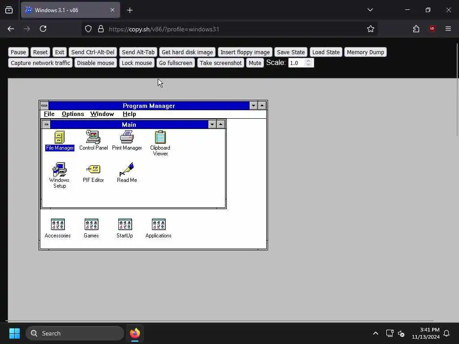Minimize the Main group window
The image size is (459, 344).
(x=212, y=125)
